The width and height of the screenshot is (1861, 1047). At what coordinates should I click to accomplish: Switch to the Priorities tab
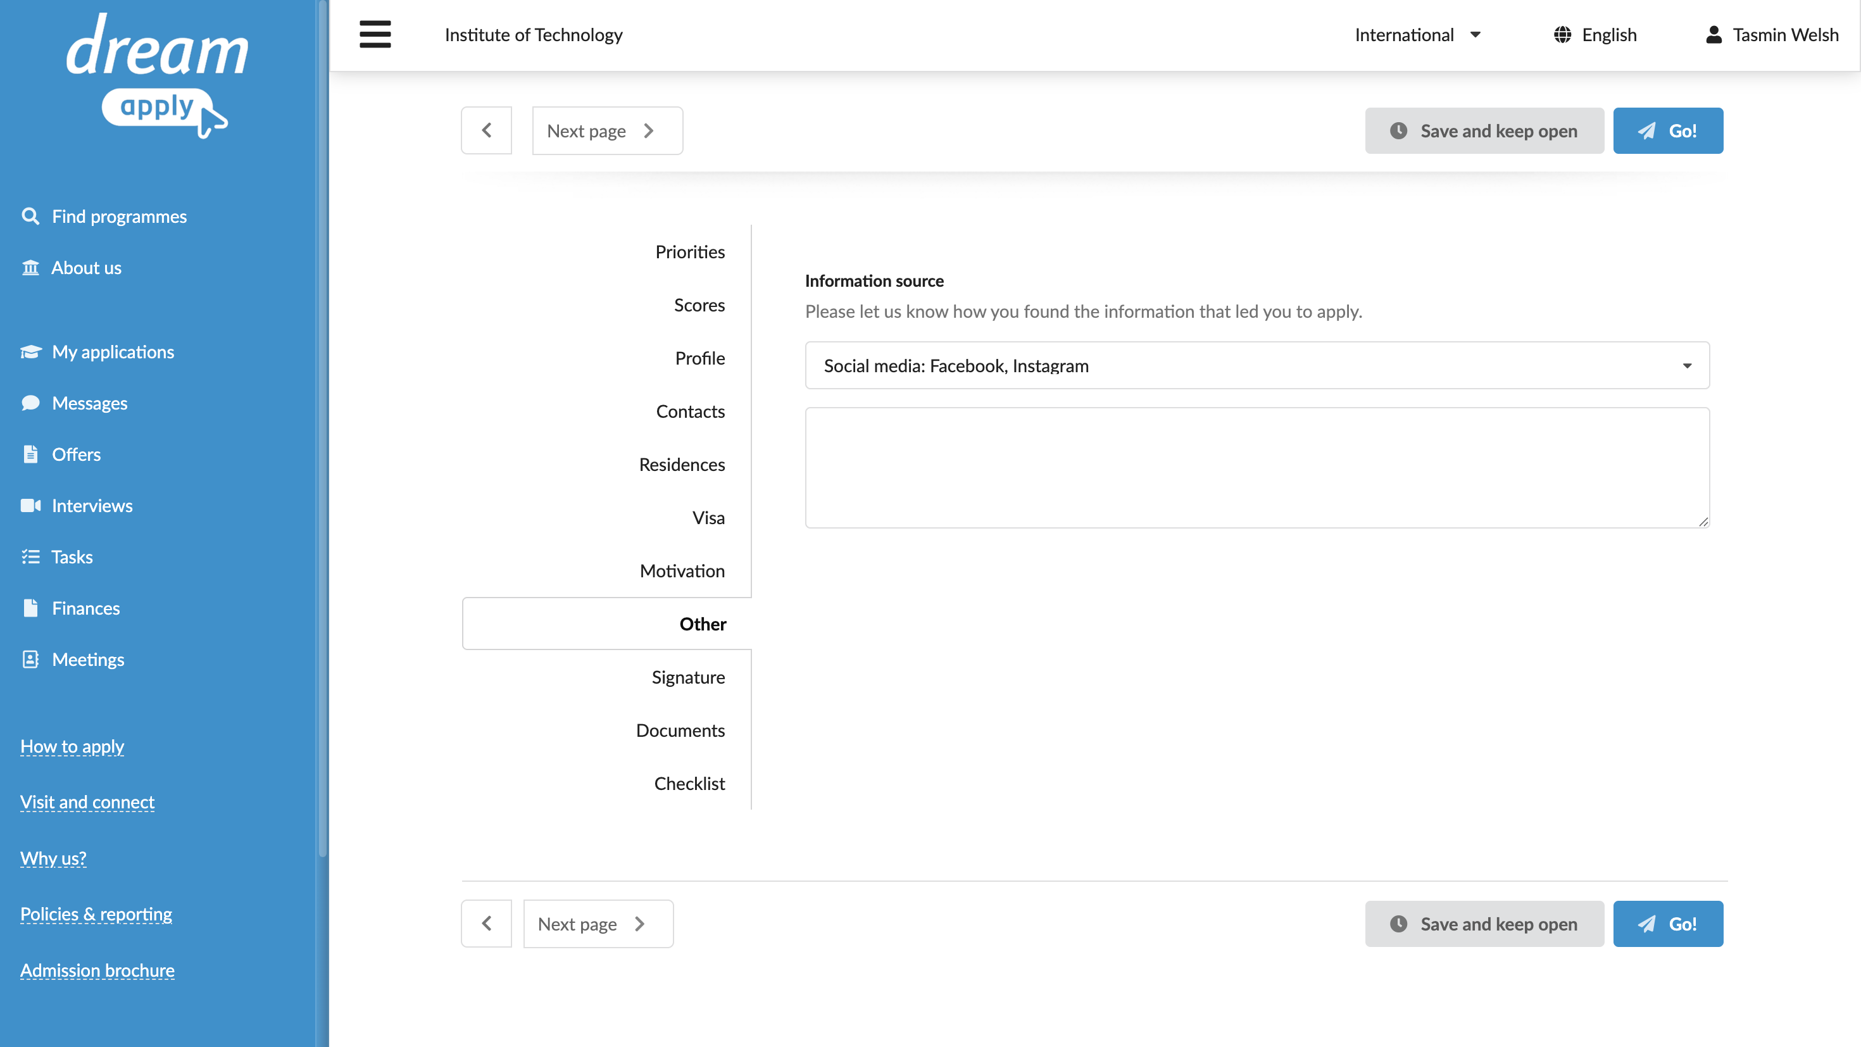pos(690,251)
